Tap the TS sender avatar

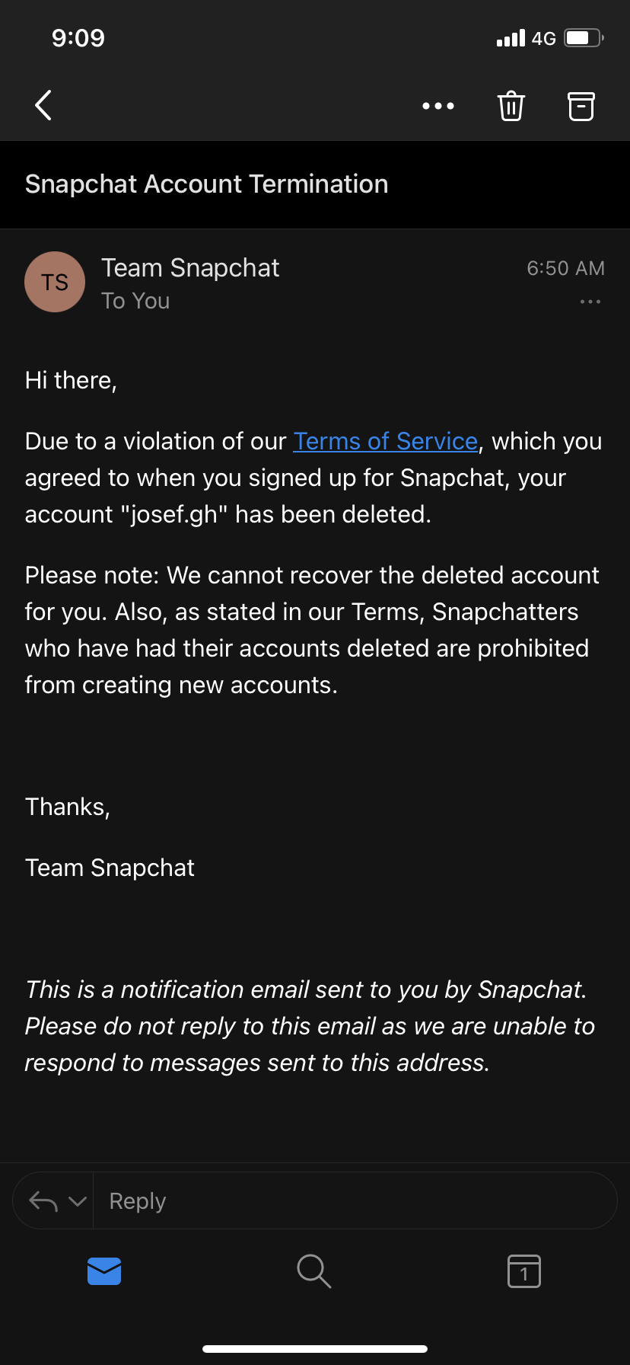click(55, 282)
